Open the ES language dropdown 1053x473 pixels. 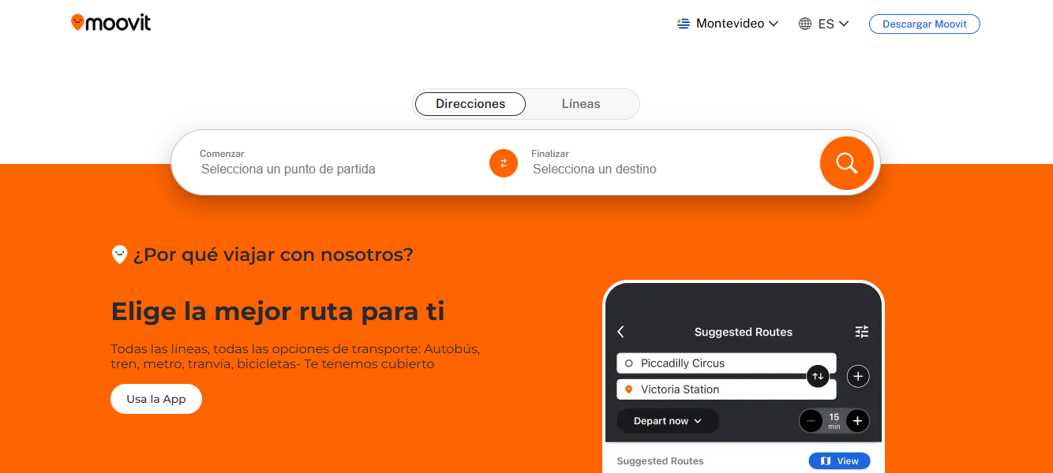(x=824, y=24)
